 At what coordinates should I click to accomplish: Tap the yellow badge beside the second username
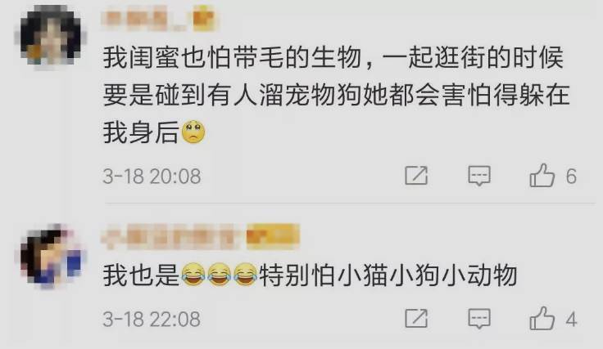[x=272, y=236]
